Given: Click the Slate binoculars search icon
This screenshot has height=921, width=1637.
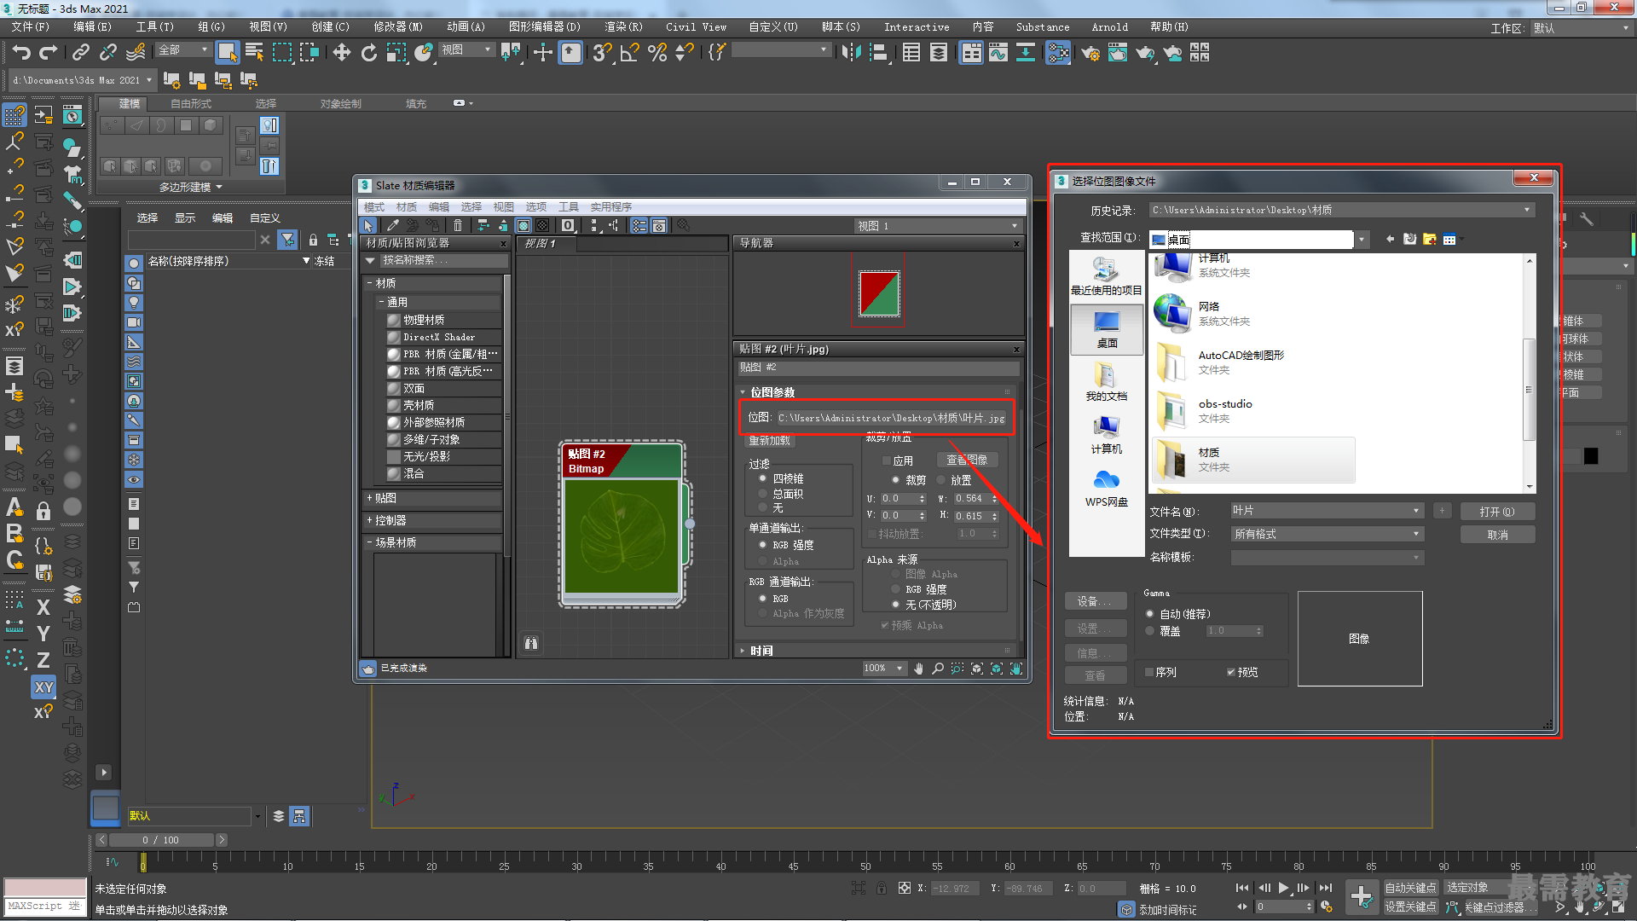Looking at the screenshot, I should click(531, 643).
